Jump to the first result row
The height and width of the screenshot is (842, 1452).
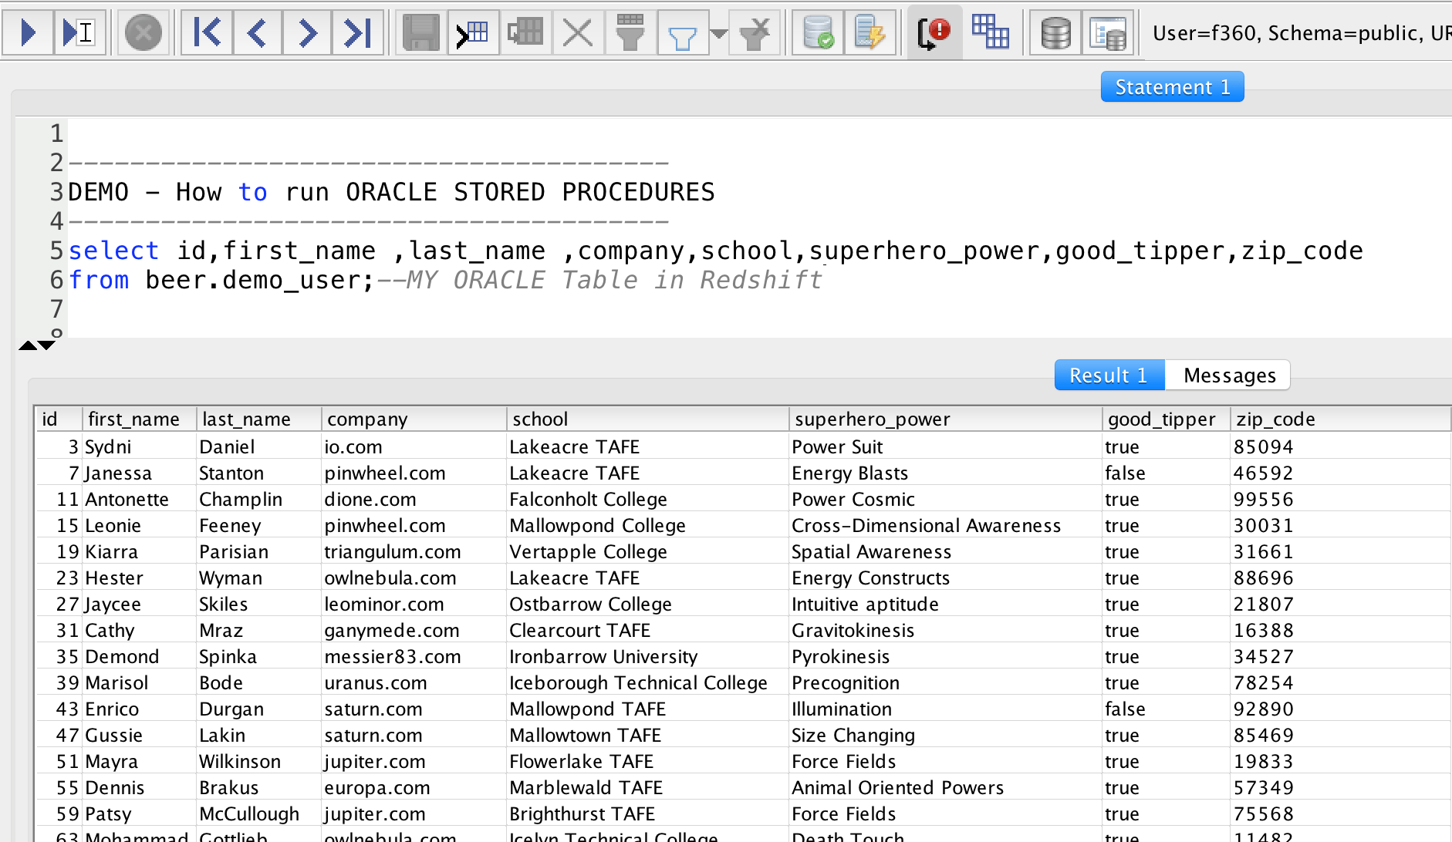206,32
